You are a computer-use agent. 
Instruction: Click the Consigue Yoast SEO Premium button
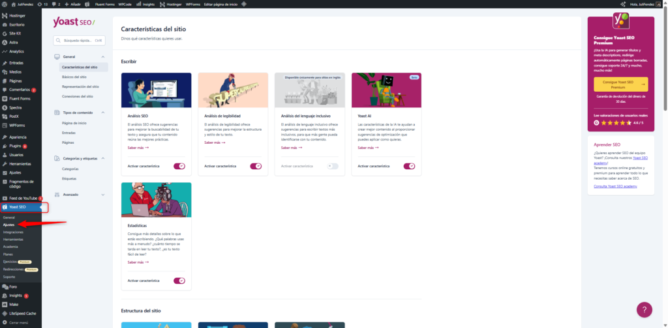(x=621, y=85)
